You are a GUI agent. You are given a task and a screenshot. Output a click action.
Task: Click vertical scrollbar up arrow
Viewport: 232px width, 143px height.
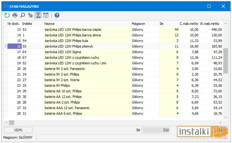225,24
